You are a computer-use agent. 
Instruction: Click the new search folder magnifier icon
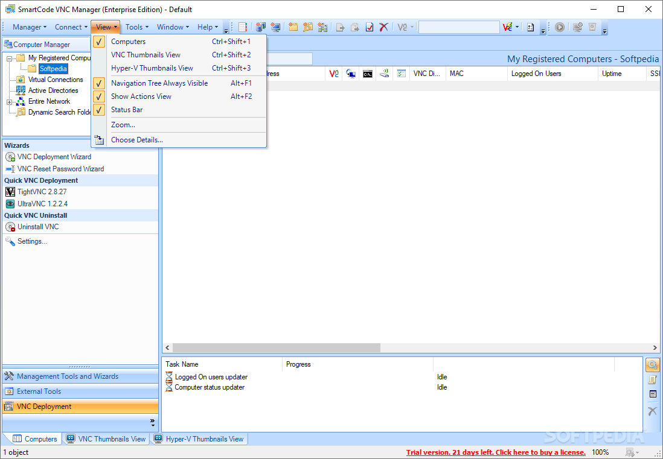[x=308, y=27]
